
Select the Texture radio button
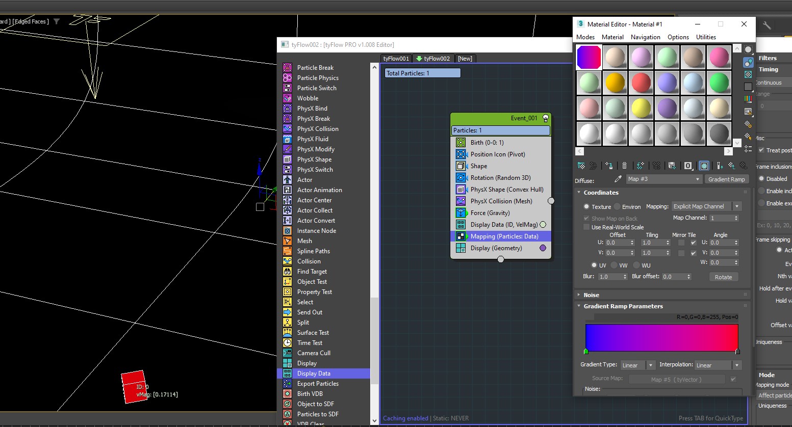point(586,206)
